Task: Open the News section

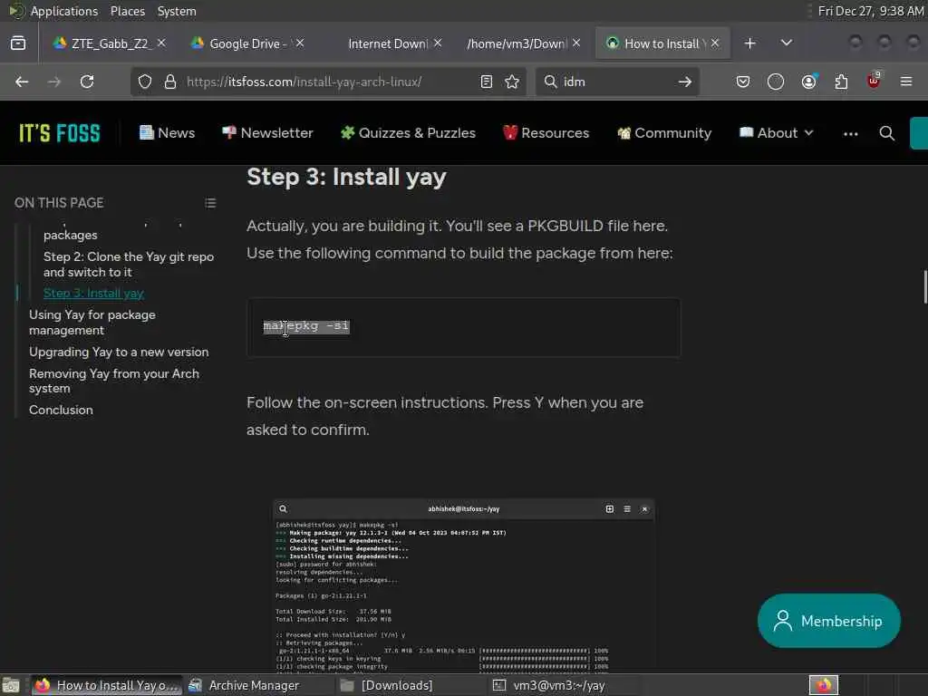Action: [167, 133]
